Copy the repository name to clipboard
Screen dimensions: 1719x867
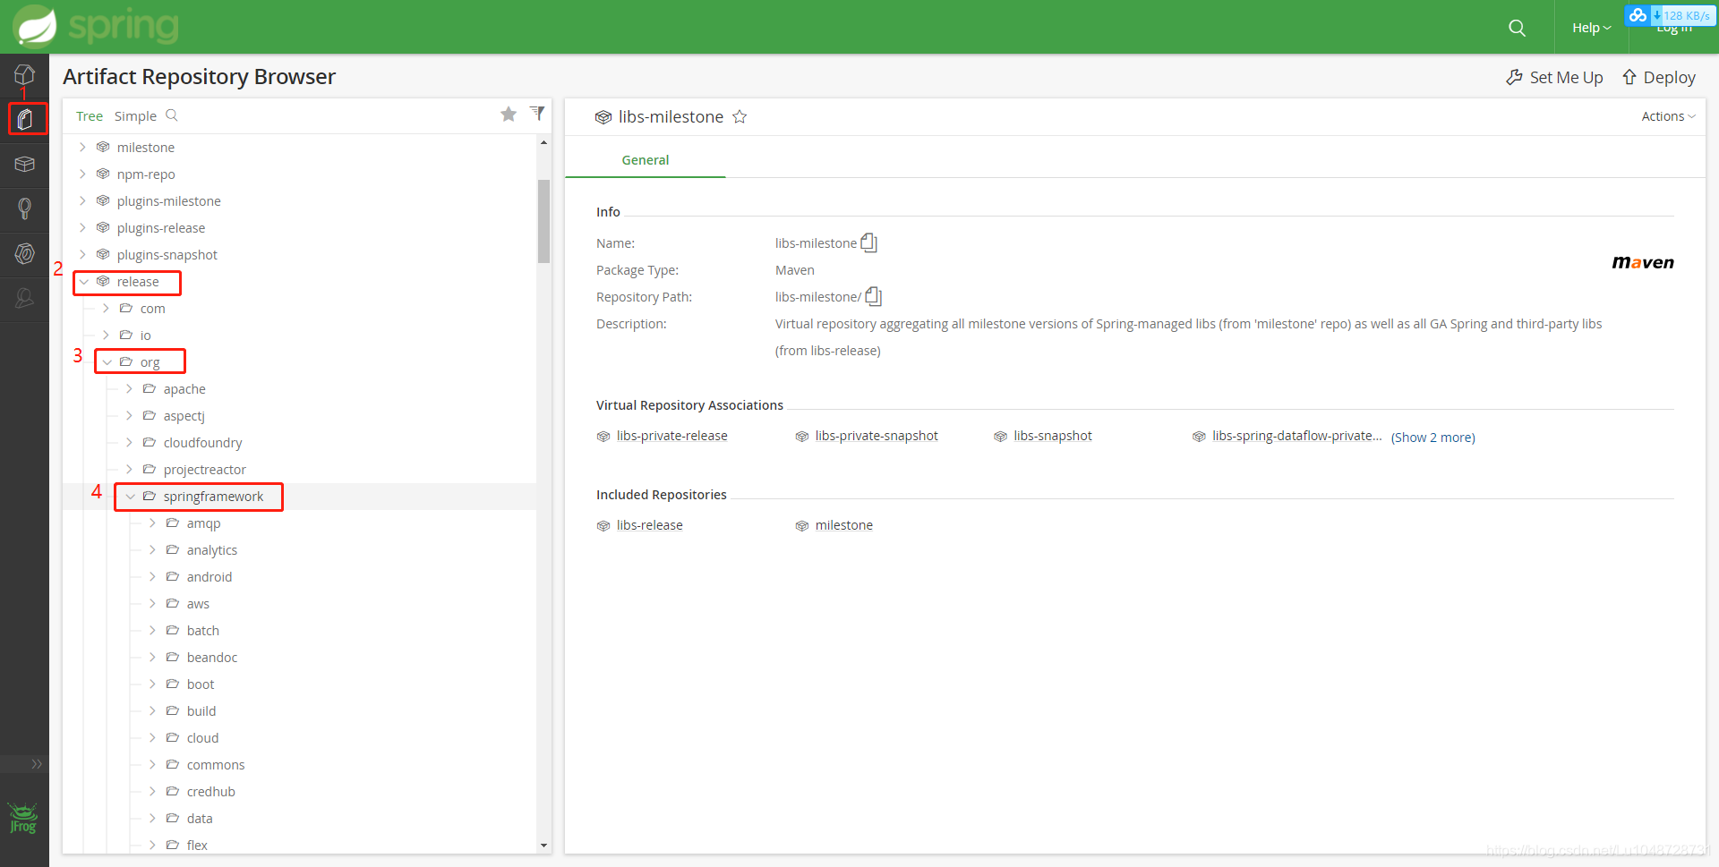click(x=868, y=242)
